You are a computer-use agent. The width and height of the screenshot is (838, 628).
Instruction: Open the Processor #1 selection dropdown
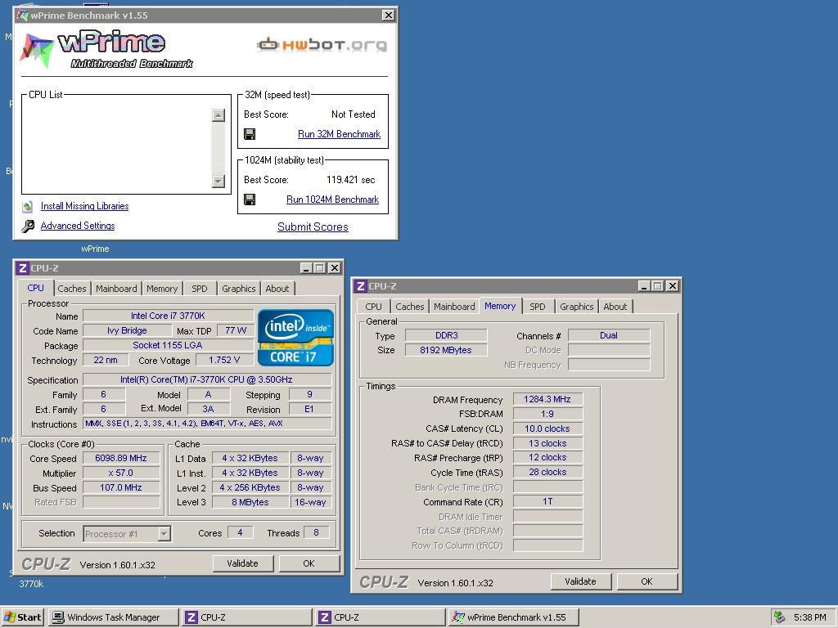point(164,533)
